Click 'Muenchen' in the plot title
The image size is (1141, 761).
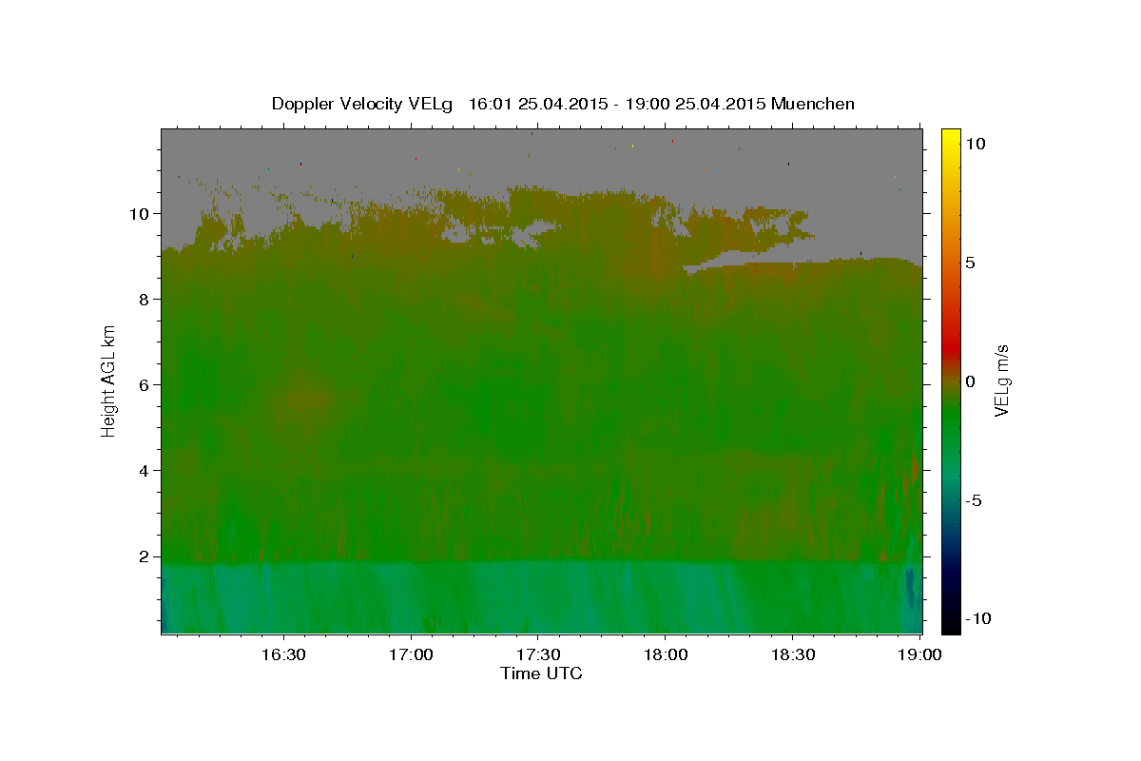(813, 104)
